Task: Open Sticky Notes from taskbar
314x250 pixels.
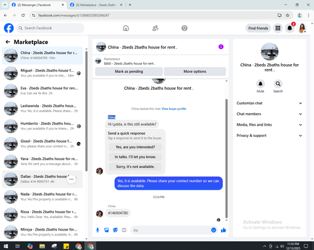Action: (x=66, y=246)
